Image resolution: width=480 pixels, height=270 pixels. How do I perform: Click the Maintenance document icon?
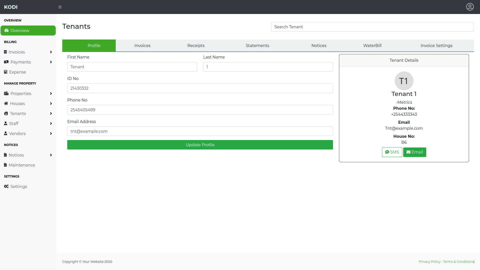point(5,165)
